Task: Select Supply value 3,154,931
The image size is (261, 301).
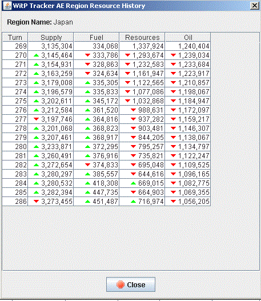Action: (57, 65)
